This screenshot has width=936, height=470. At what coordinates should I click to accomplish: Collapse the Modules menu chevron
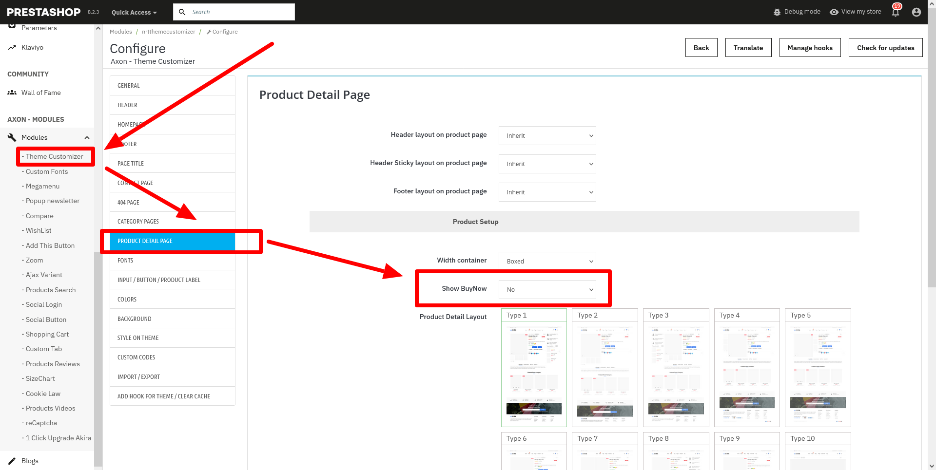point(87,138)
